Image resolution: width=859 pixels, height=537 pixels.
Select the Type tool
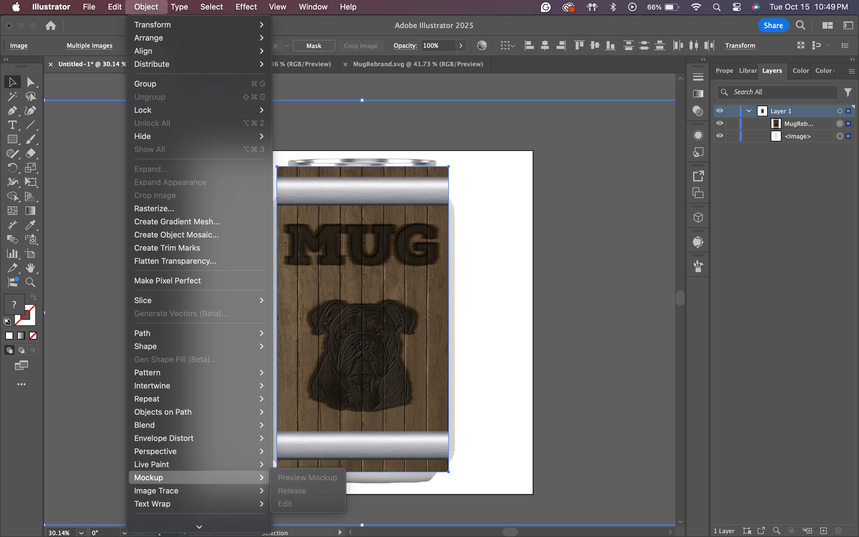[x=12, y=125]
